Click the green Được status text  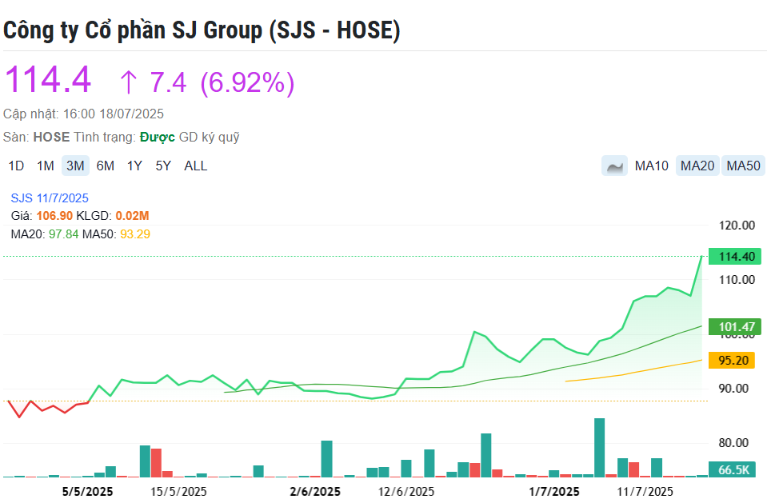pos(157,137)
